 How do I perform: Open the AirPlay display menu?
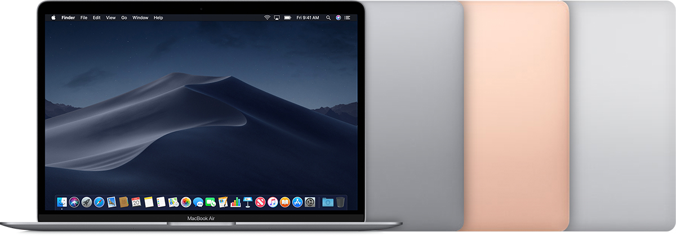point(277,17)
